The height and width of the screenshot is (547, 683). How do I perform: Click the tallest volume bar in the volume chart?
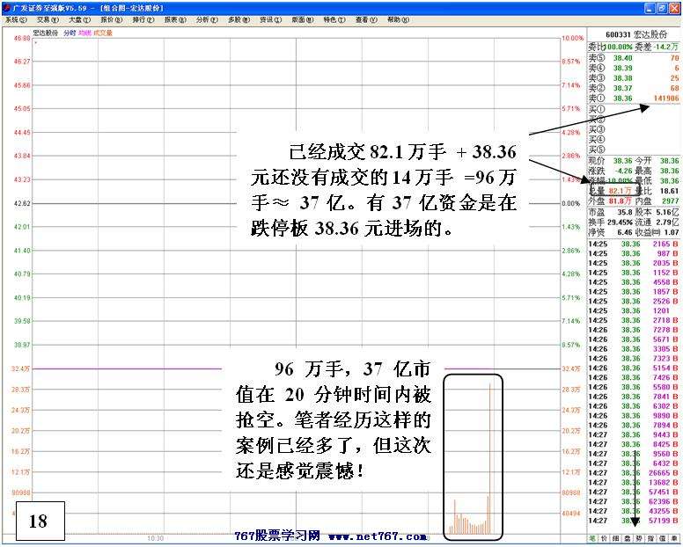point(490,458)
